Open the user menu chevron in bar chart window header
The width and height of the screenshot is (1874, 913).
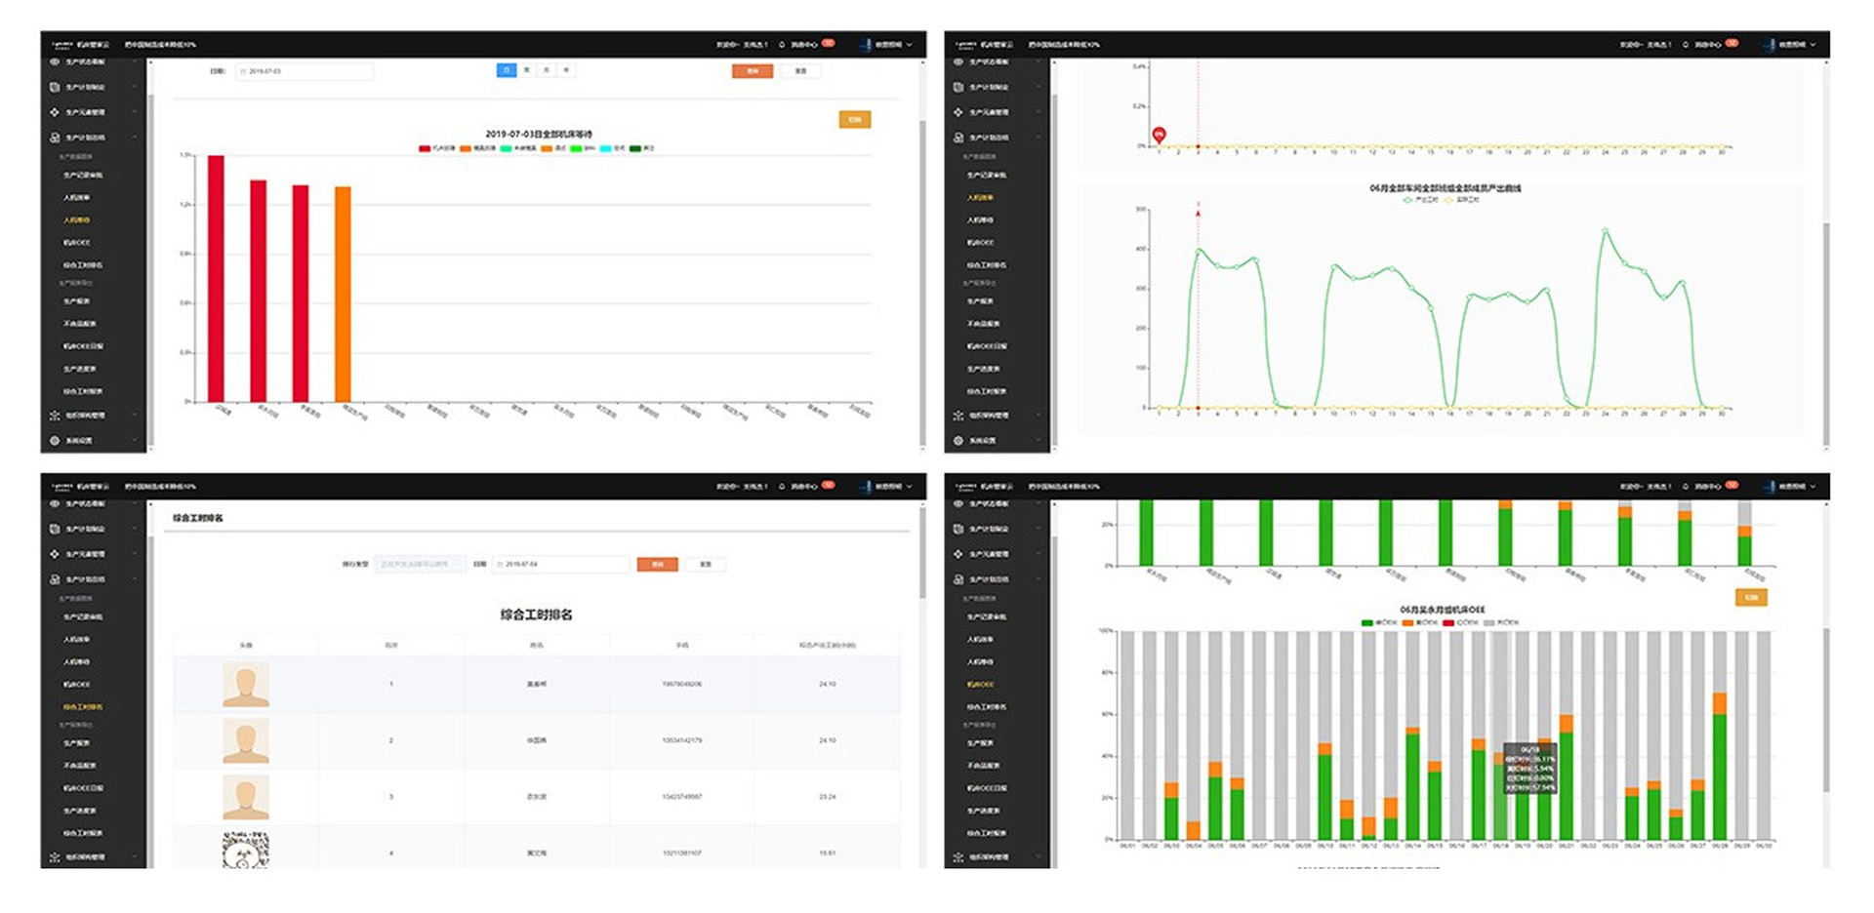tap(910, 45)
